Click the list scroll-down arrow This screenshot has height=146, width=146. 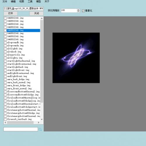[42, 119]
